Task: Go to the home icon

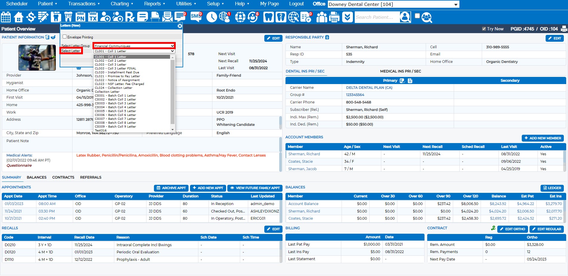Action: (18, 17)
